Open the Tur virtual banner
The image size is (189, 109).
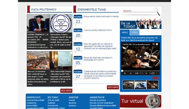coord(141,101)
